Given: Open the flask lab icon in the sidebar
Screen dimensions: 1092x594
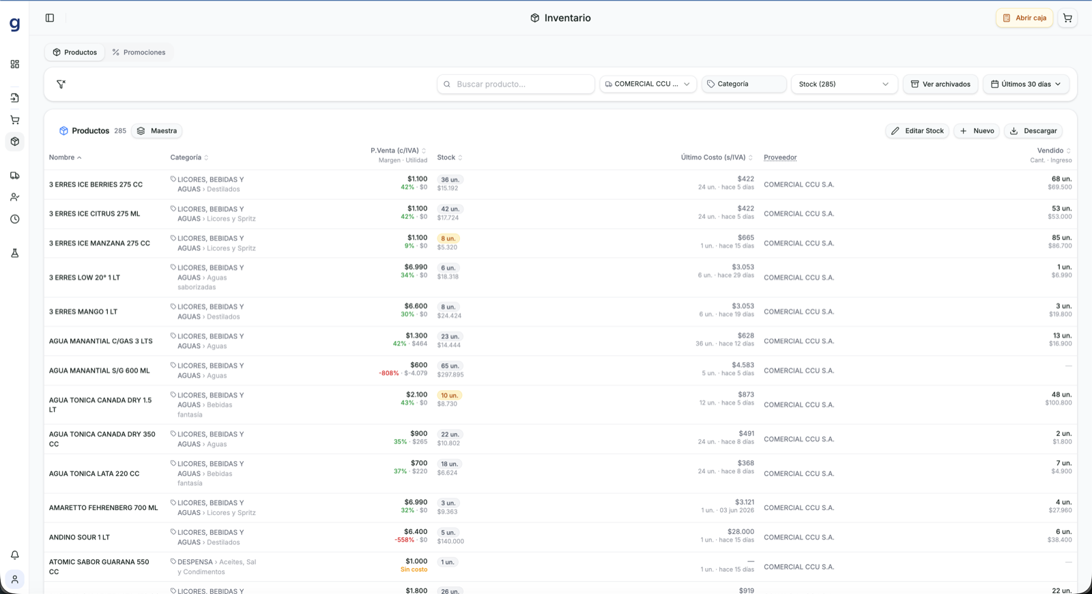Looking at the screenshot, I should tap(14, 253).
